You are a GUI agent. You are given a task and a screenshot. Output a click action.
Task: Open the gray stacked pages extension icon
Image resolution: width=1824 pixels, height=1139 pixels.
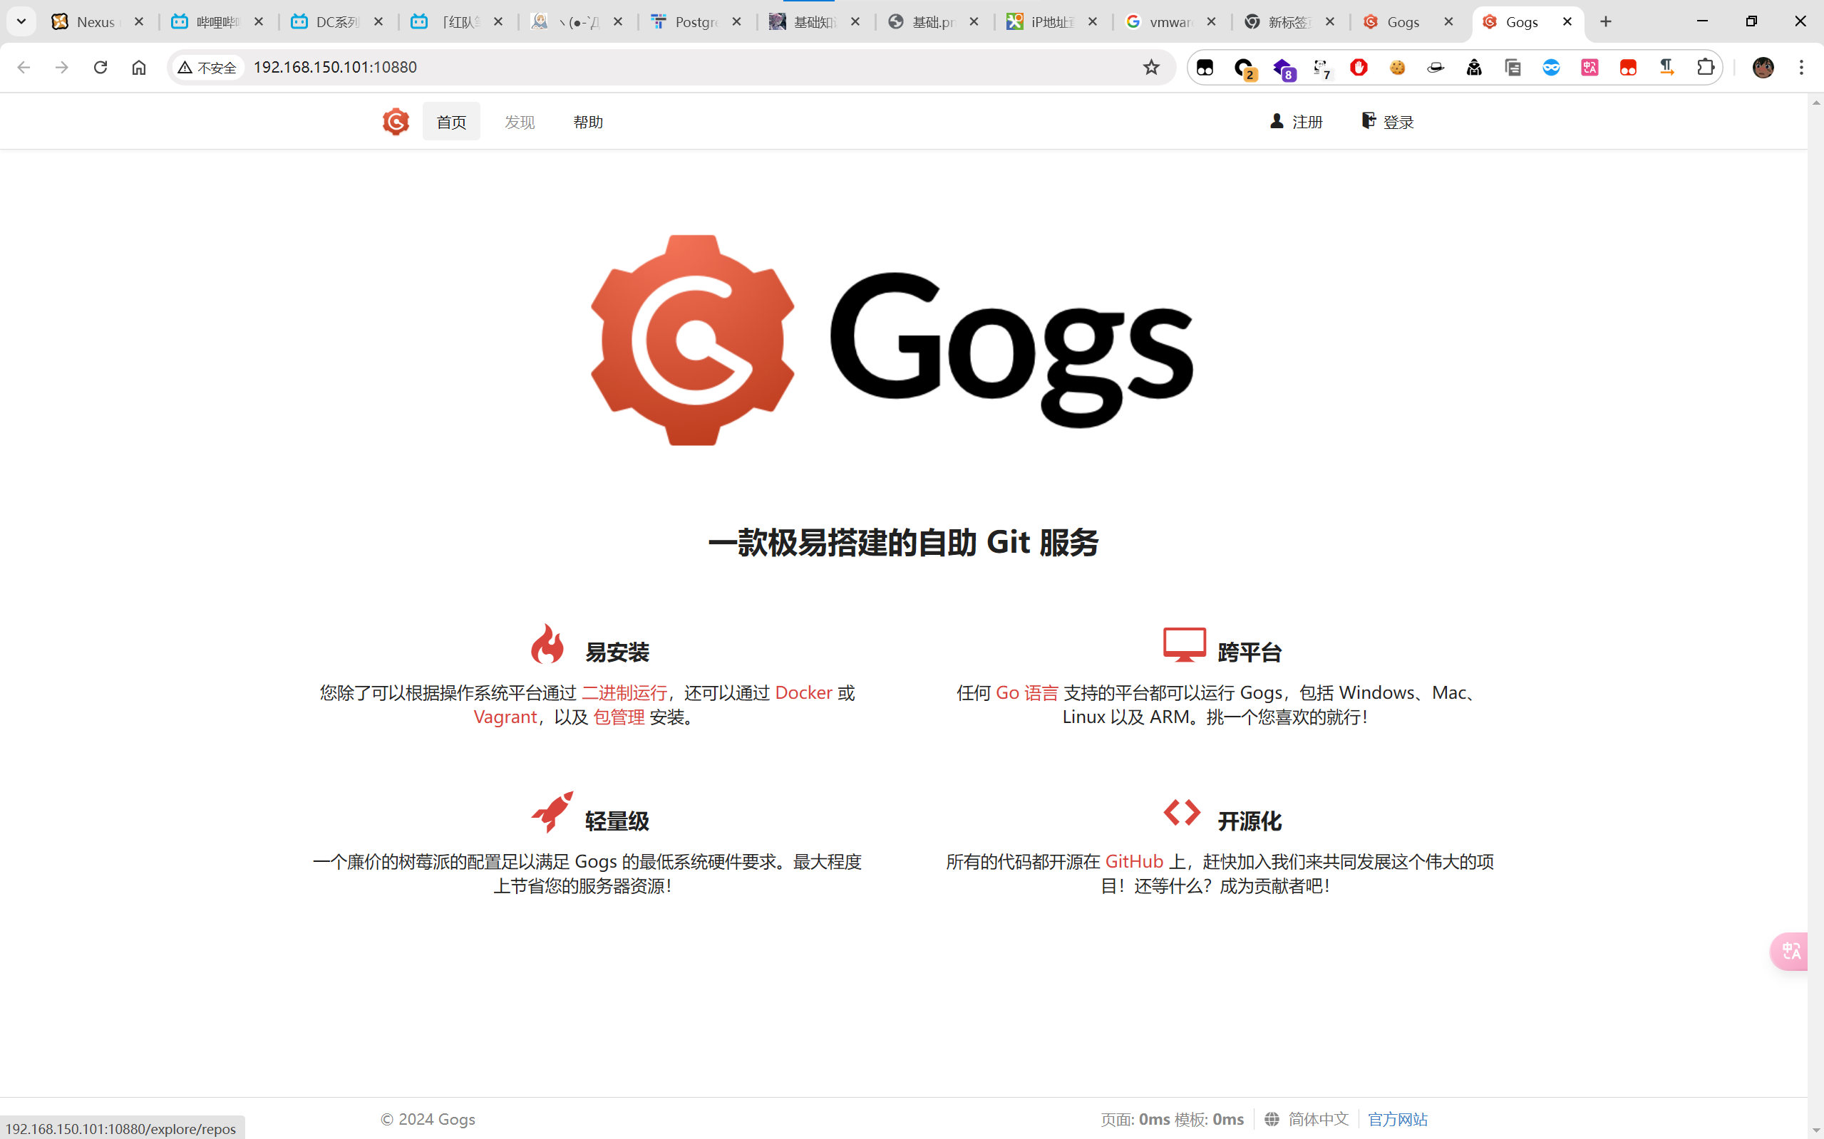pyautogui.click(x=1513, y=68)
